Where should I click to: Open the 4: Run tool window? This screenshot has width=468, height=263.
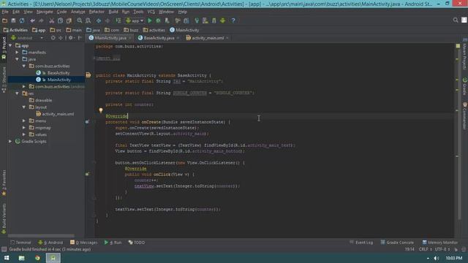[113, 243]
